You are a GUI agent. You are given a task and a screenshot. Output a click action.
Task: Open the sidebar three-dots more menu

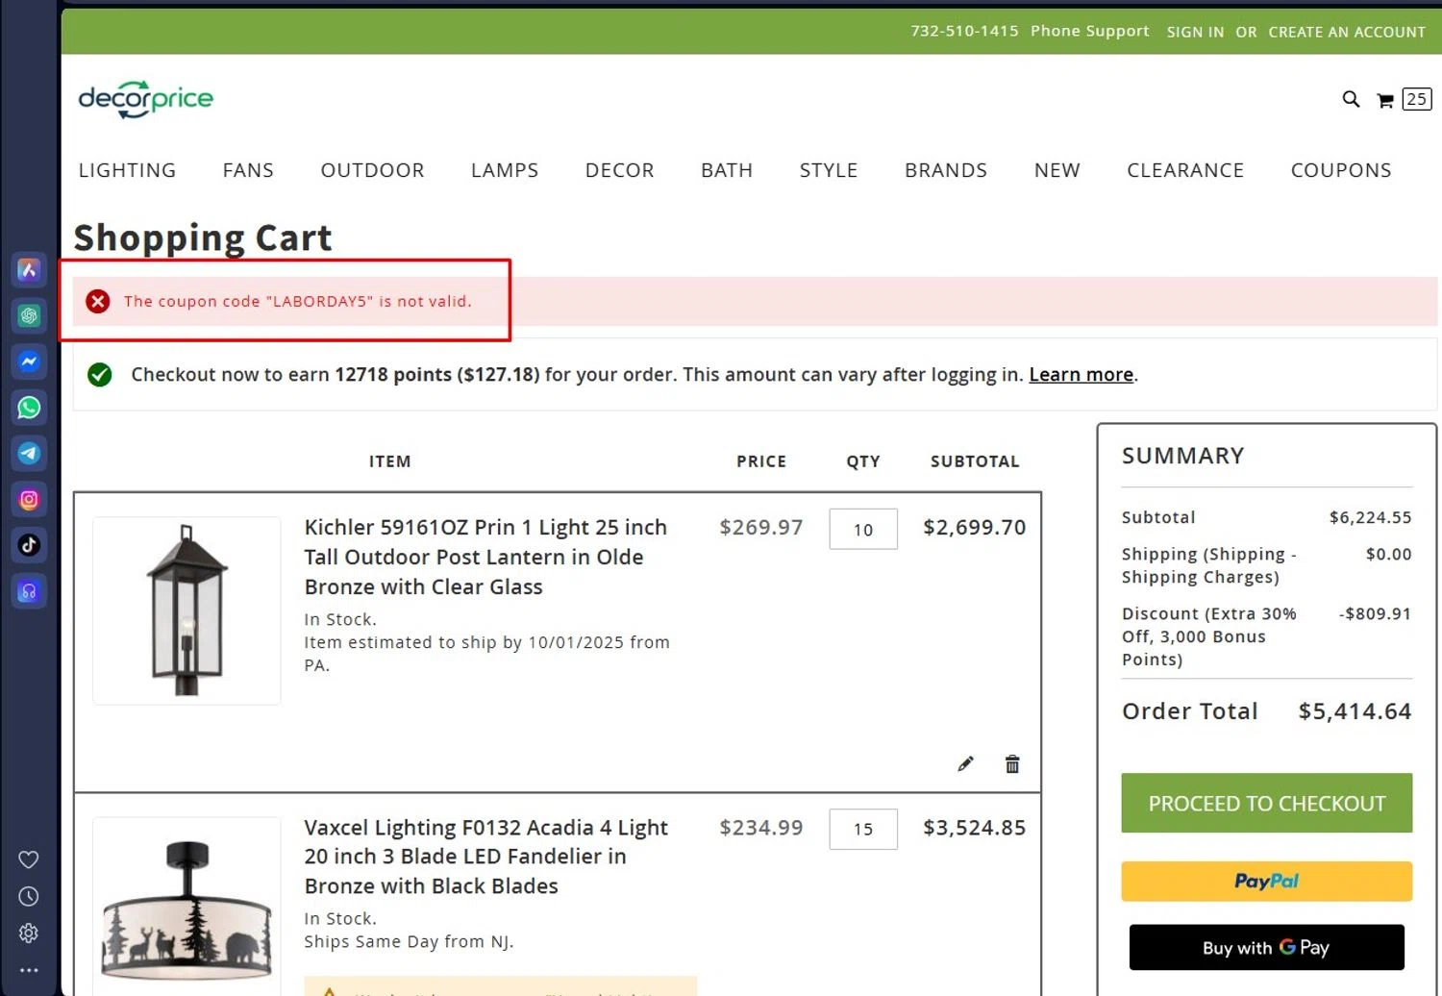[29, 970]
